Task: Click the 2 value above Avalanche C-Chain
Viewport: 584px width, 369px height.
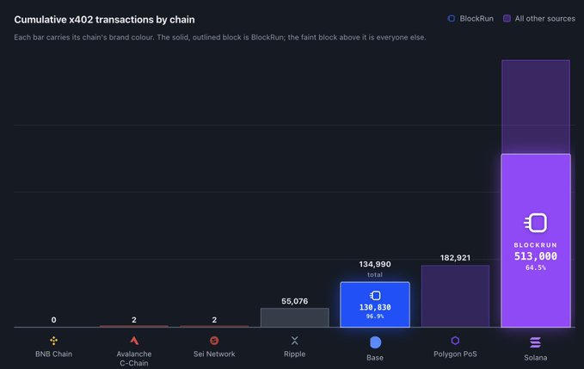Action: pos(134,320)
